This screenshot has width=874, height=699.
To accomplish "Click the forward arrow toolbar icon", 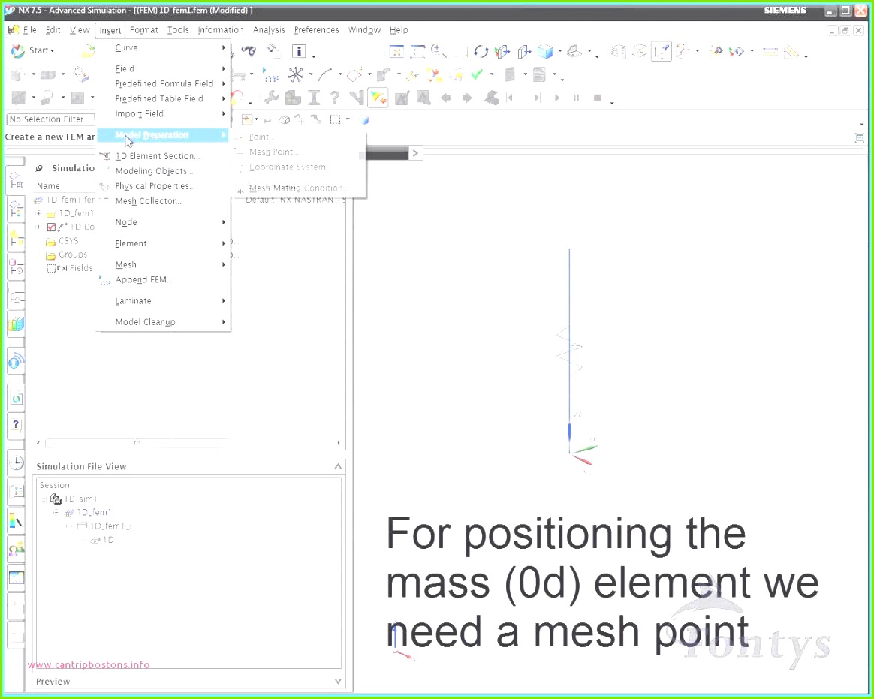I will coord(467,98).
